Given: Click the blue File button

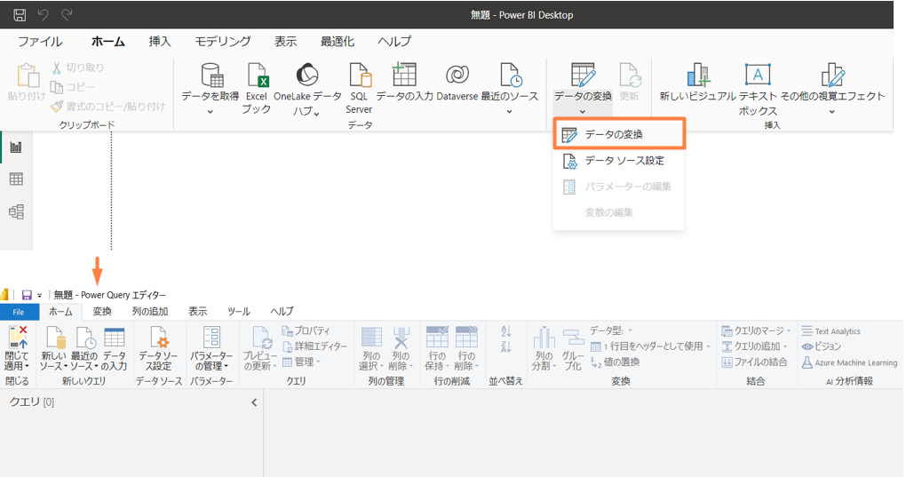Looking at the screenshot, I should click(x=19, y=312).
